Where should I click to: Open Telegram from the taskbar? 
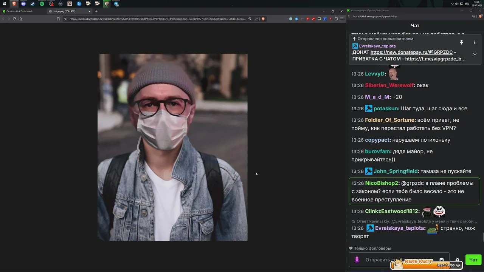pos(116,4)
